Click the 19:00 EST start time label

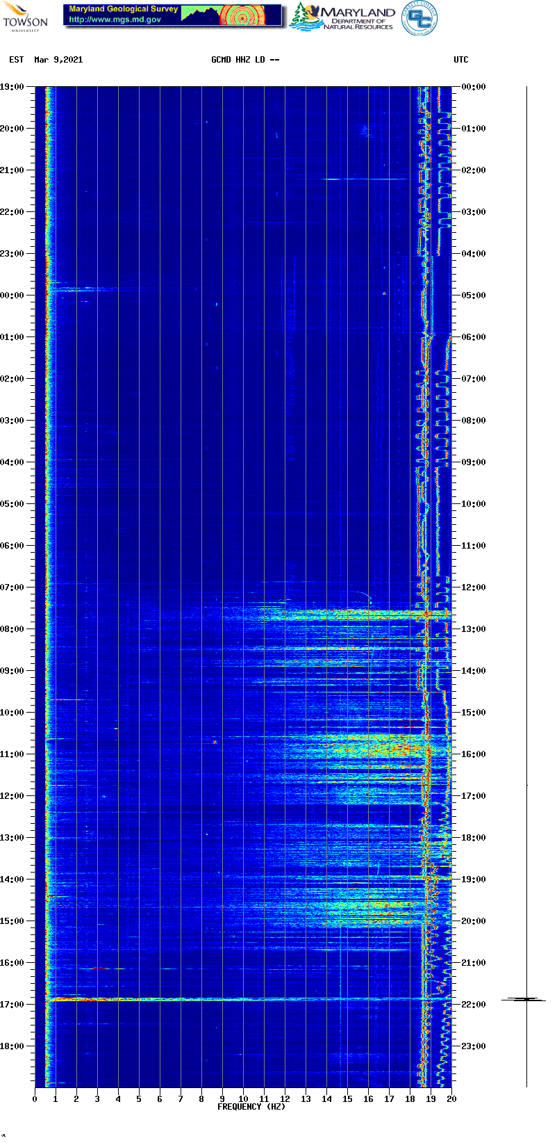tap(12, 87)
